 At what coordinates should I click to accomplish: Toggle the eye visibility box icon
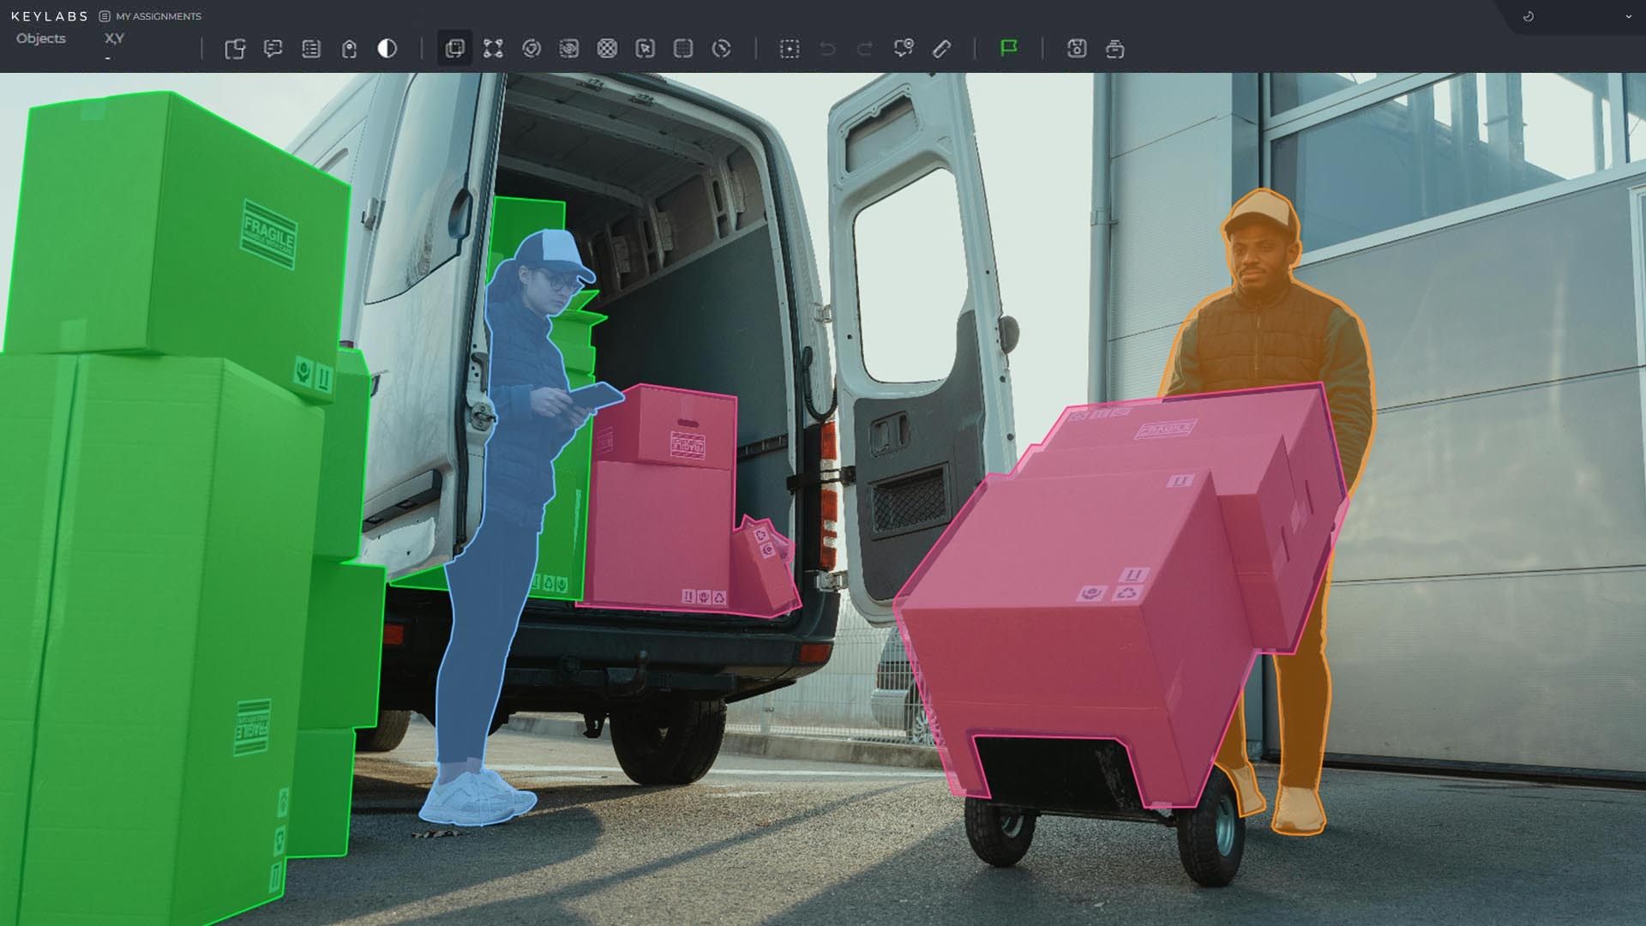569,49
